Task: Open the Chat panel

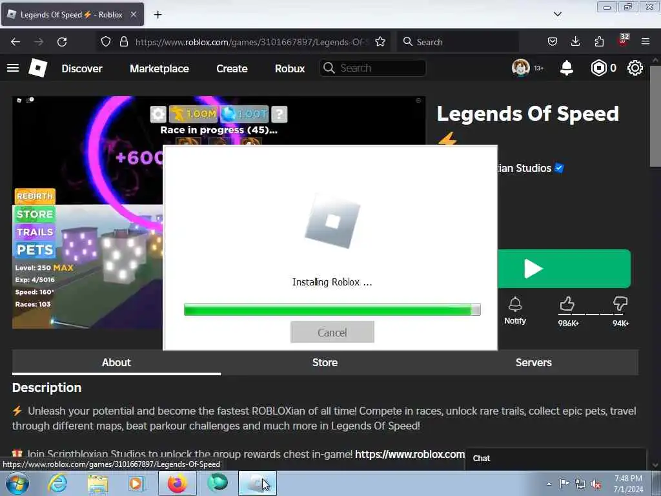Action: tap(556, 459)
